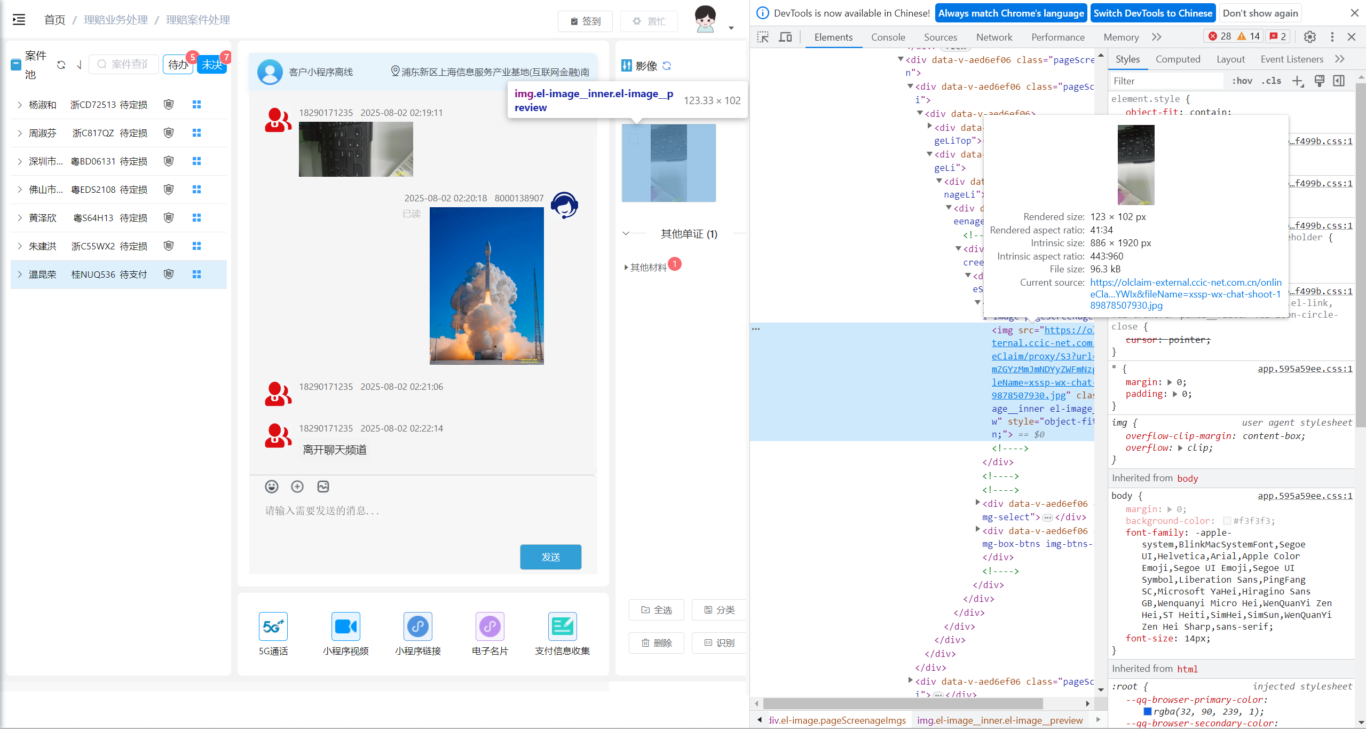Image resolution: width=1366 pixels, height=729 pixels.
Task: Click the image upload icon in chat toolbar
Action: click(323, 487)
